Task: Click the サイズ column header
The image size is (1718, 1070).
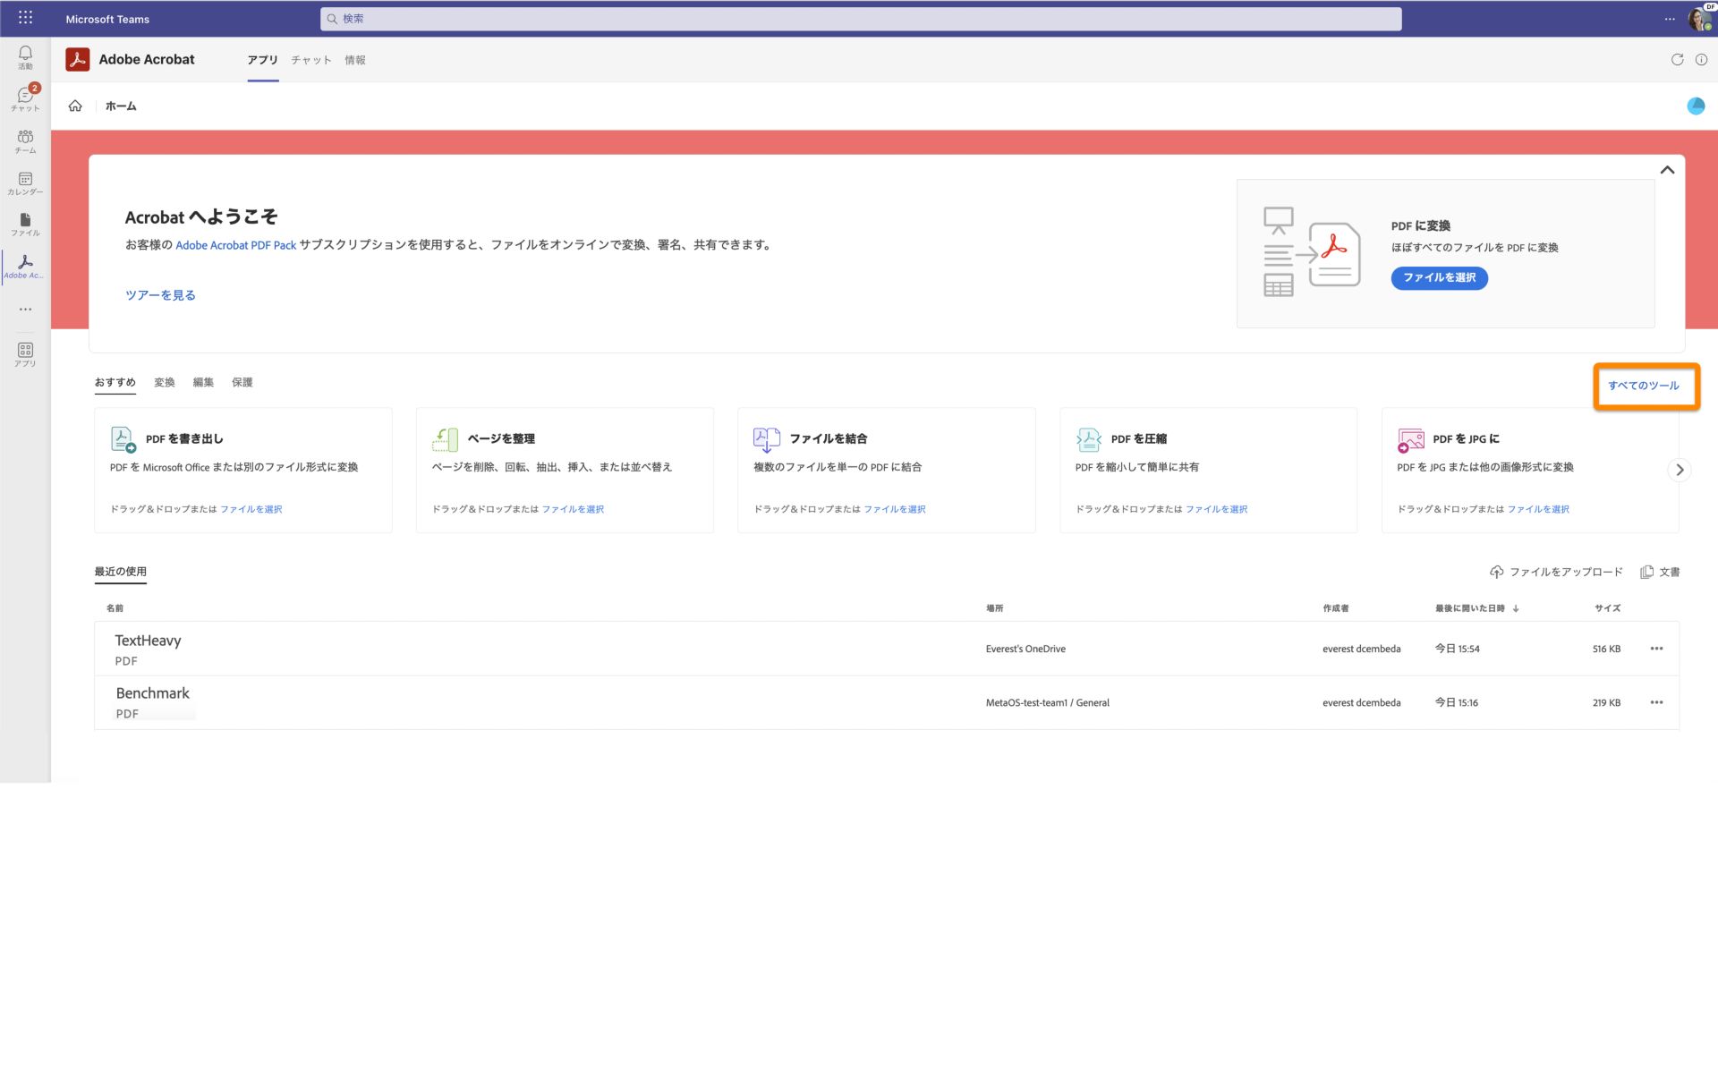Action: pos(1607,608)
